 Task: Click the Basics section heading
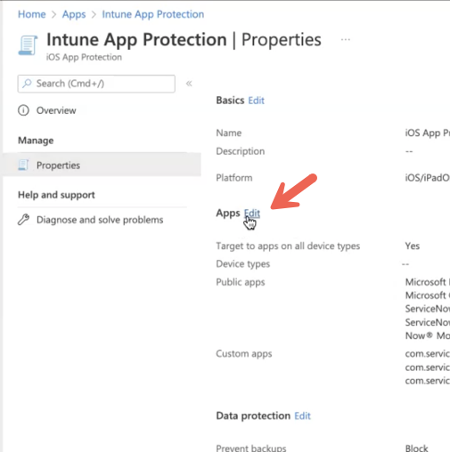[230, 101]
